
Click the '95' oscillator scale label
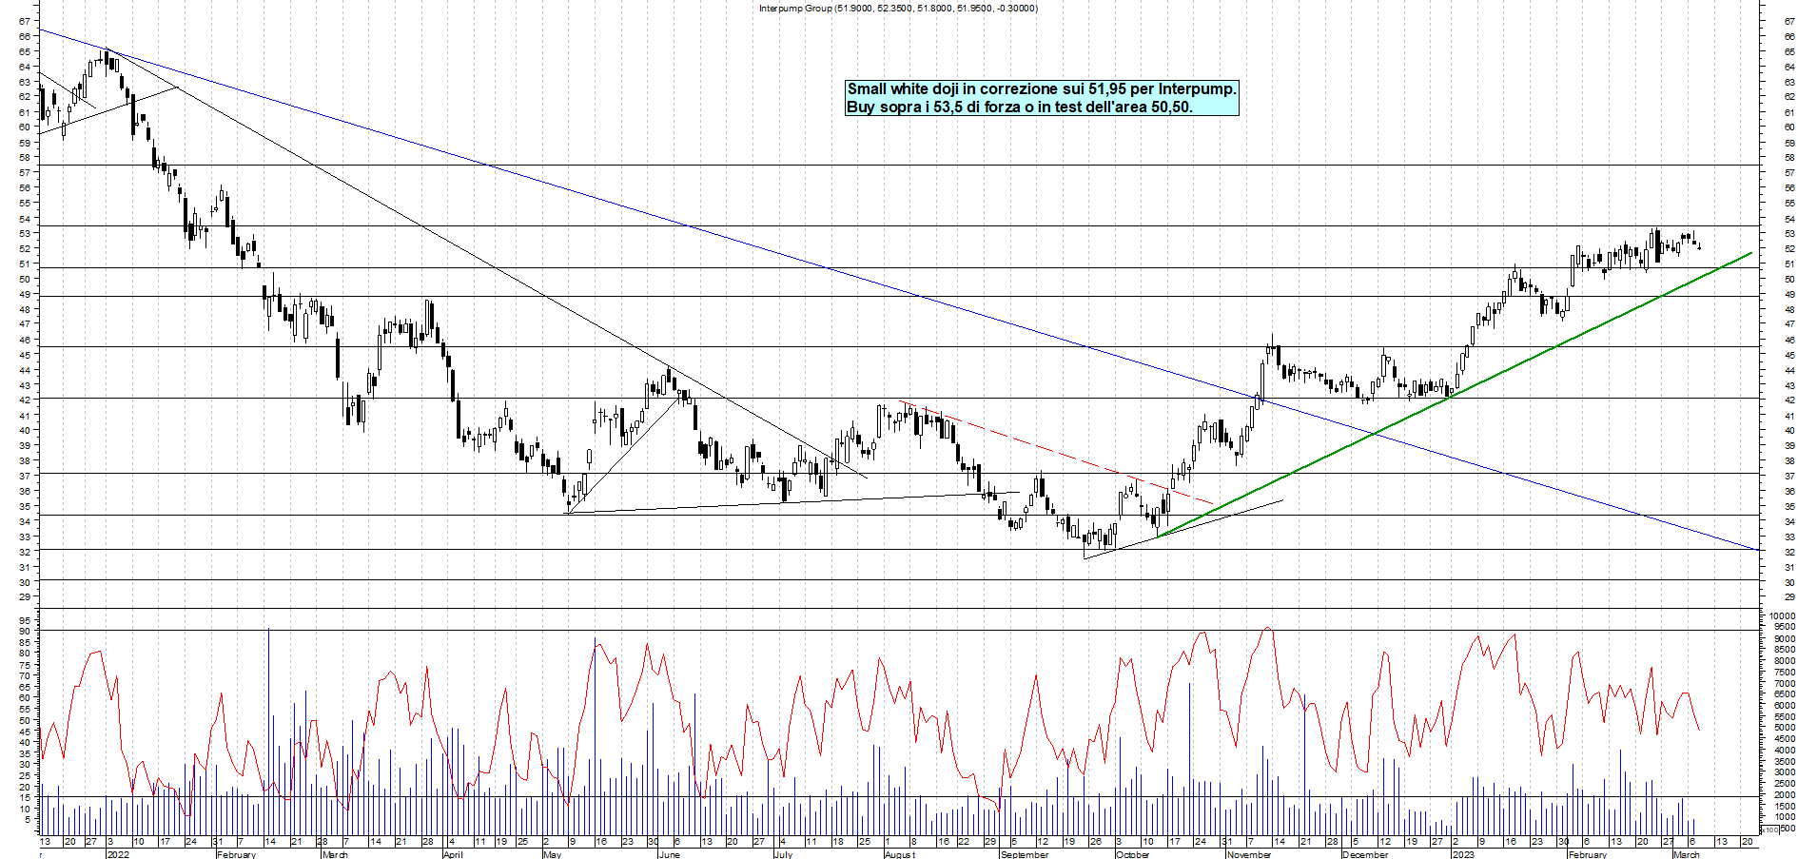(x=24, y=620)
